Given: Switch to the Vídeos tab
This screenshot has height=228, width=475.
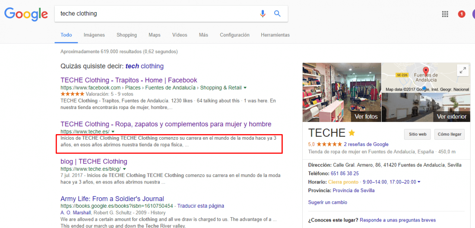Looking at the screenshot, I should coord(180,35).
